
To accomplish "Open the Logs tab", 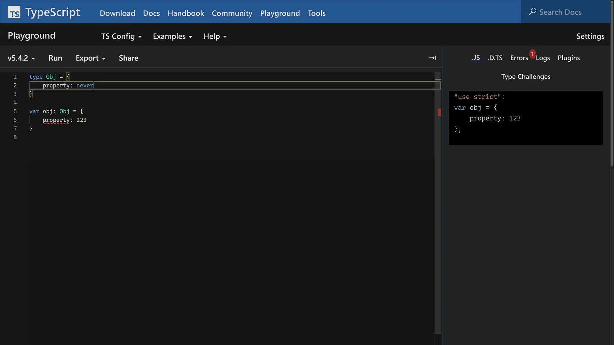I will pos(543,58).
